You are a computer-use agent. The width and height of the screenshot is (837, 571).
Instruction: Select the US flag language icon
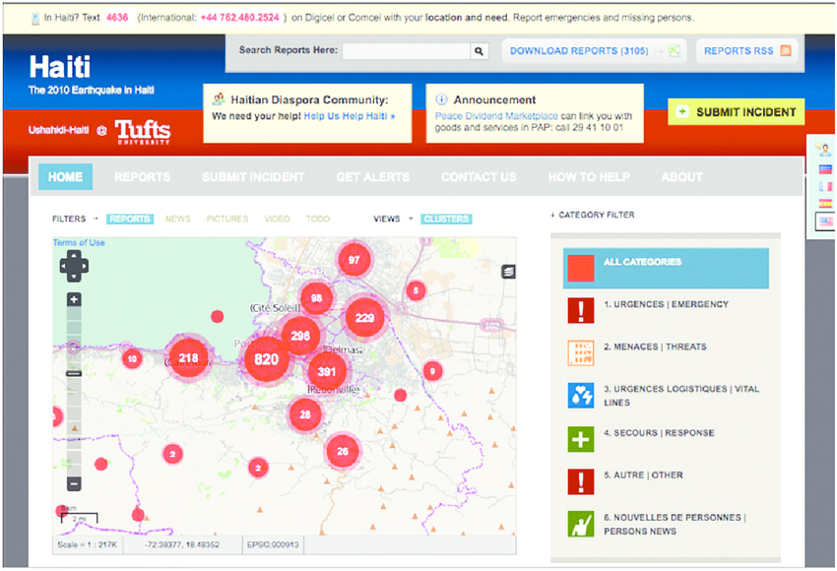[826, 221]
